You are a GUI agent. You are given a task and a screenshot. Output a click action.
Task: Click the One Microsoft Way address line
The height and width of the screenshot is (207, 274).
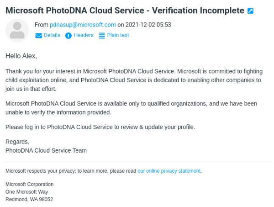pos(27,192)
